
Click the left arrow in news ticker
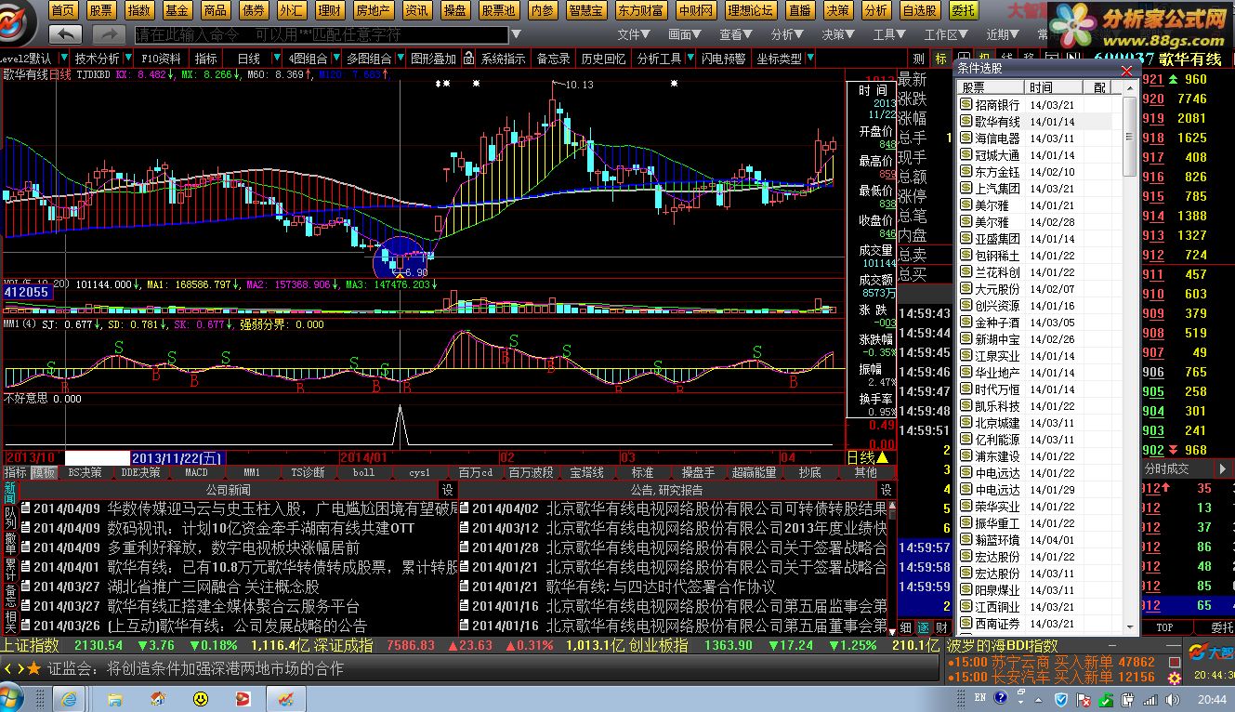point(7,668)
